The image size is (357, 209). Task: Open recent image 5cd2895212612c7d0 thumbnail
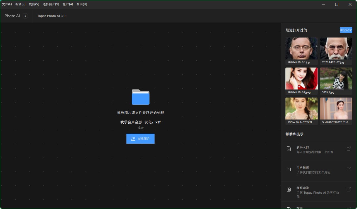click(x=336, y=108)
